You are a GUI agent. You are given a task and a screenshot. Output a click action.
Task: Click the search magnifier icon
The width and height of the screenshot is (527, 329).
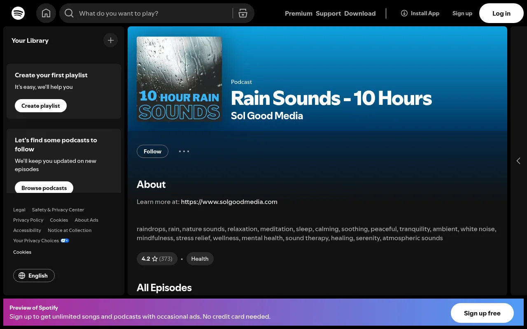click(69, 13)
